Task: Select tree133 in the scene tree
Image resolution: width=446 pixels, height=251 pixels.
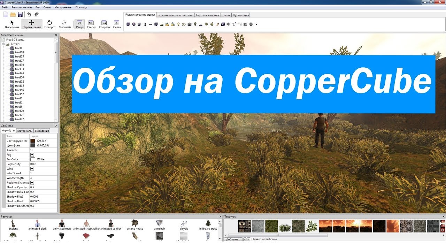Action: pos(19,69)
